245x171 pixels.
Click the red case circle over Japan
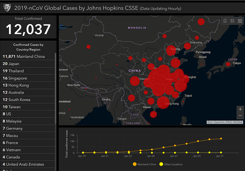228,64
